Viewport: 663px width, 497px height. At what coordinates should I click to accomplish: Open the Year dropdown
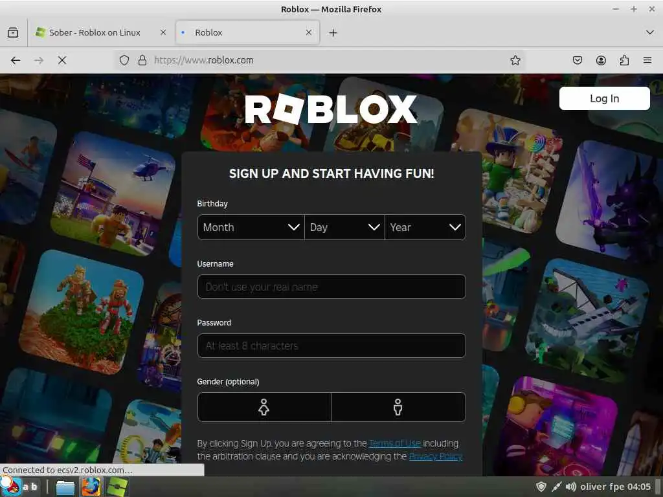[x=425, y=227]
